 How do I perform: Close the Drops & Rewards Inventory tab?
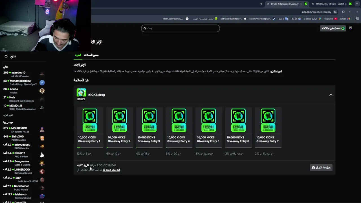point(268,4)
